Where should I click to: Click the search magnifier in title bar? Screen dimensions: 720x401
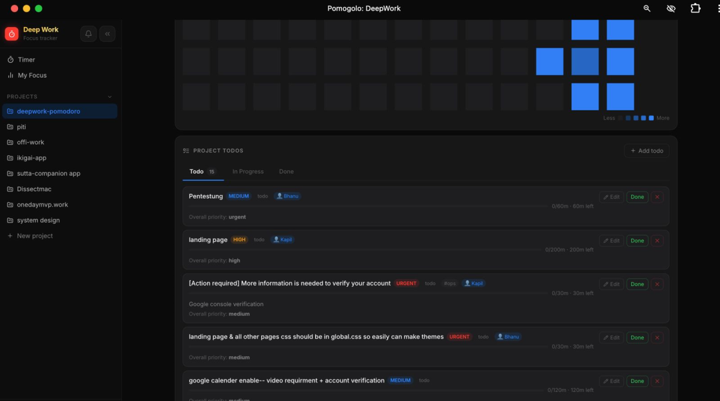pyautogui.click(x=647, y=8)
